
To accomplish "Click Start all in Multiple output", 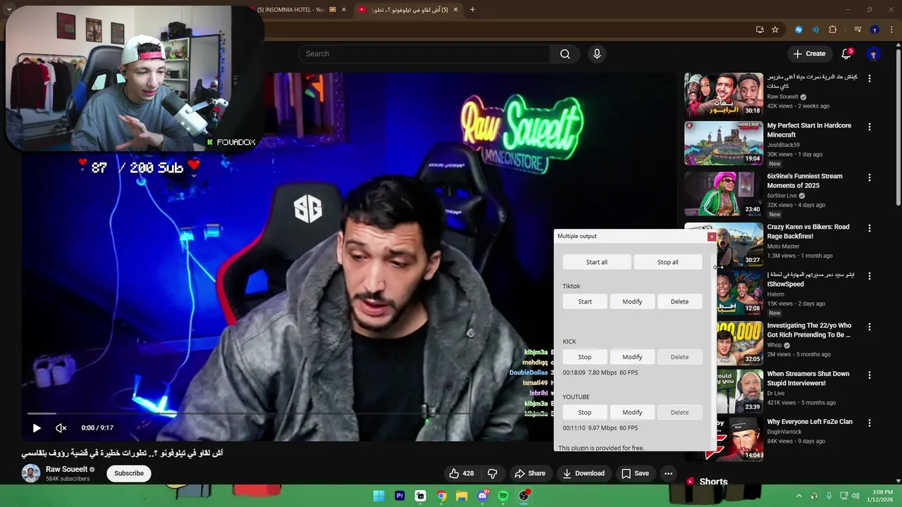I will point(596,262).
